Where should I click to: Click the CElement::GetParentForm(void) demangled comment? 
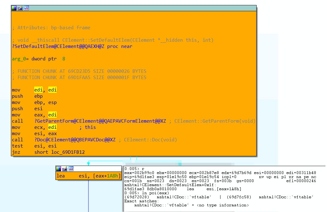tap(212, 121)
